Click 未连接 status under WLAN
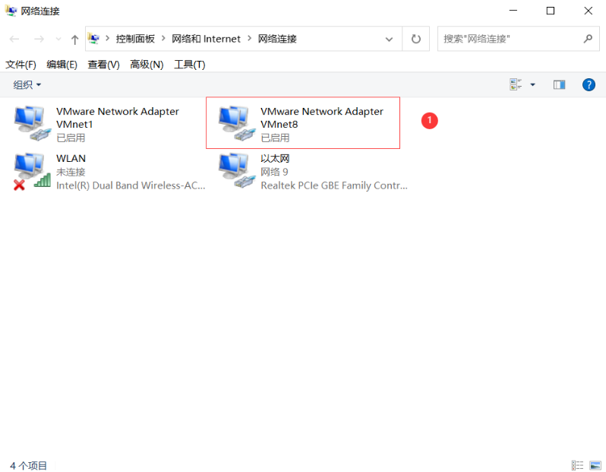This screenshot has height=472, width=606. [71, 173]
